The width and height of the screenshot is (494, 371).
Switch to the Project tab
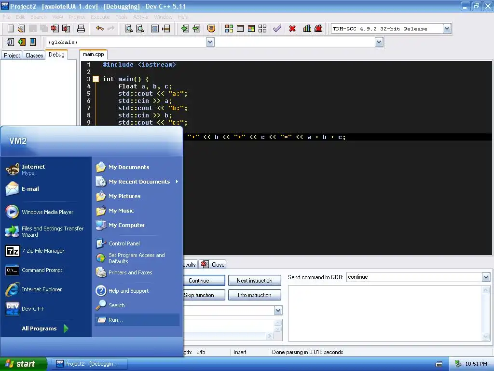point(12,56)
